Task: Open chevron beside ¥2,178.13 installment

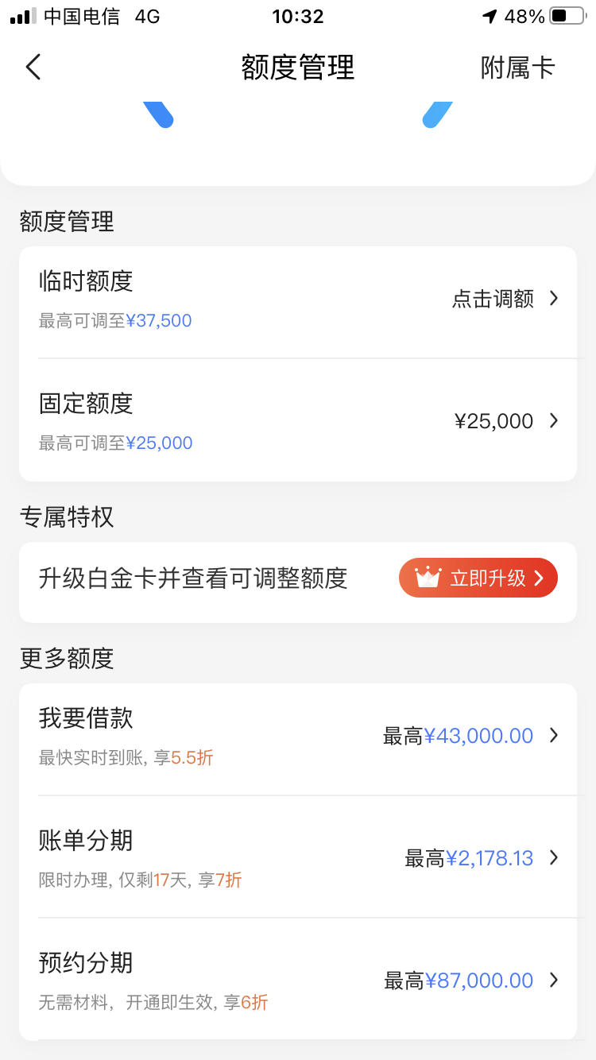Action: click(554, 858)
